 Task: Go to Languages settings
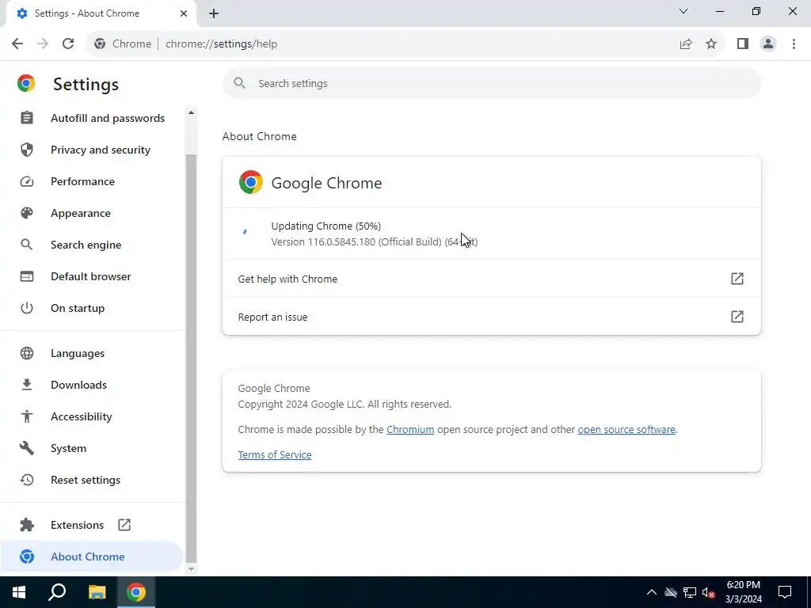click(x=92, y=354)
